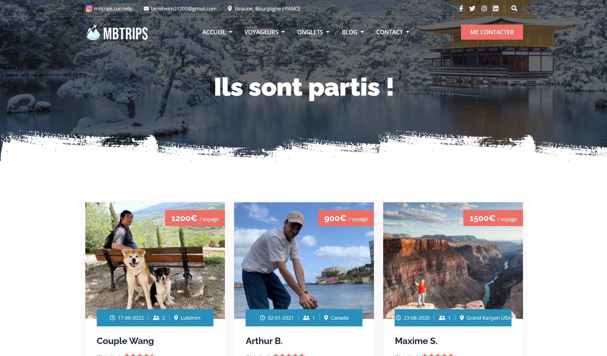Click the envelope icon before the email
Screen dimensions: 607x356
coord(146,8)
